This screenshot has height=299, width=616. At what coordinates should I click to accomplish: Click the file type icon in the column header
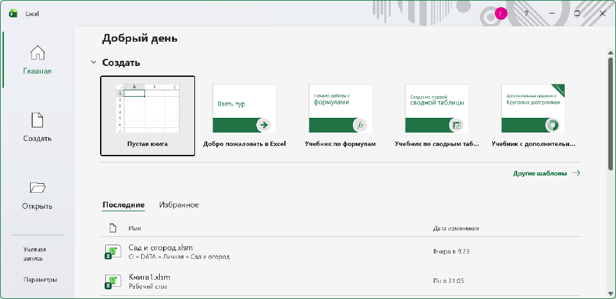point(113,228)
